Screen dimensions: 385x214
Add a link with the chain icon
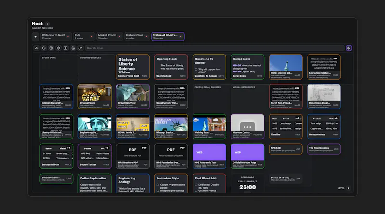(x=80, y=48)
